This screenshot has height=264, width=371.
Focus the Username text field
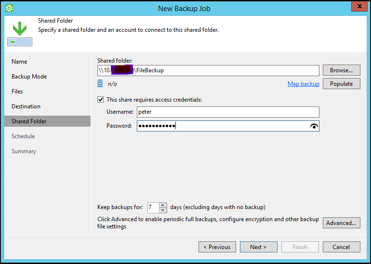pyautogui.click(x=227, y=112)
